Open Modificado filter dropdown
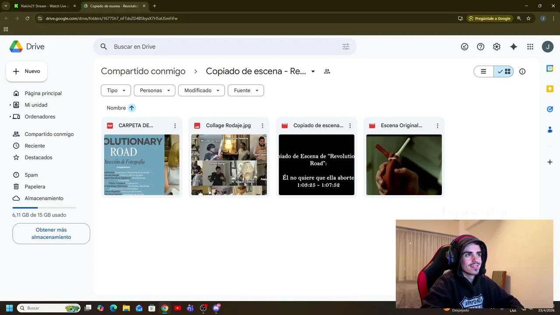The image size is (560, 315). click(201, 91)
